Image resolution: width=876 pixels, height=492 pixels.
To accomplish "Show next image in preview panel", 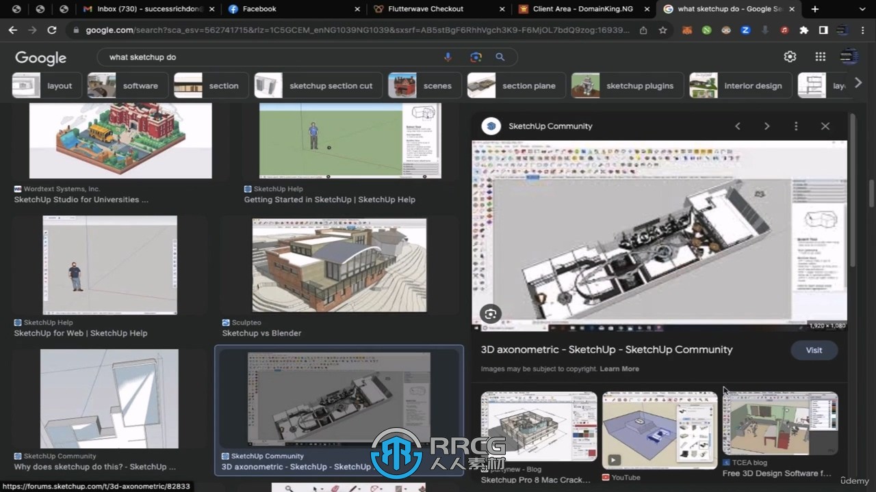I will [x=766, y=126].
